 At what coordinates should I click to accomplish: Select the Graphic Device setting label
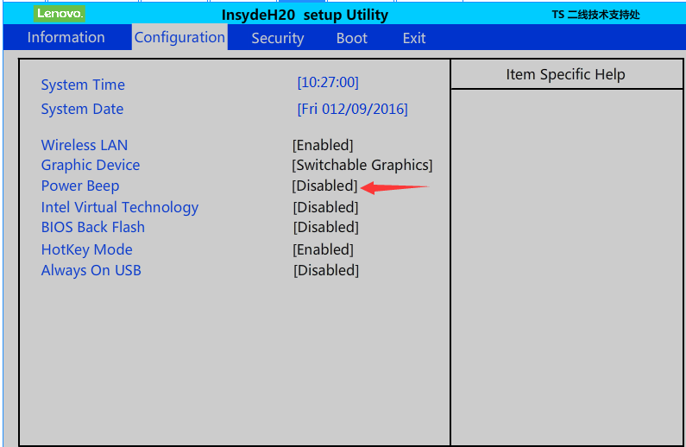pyautogui.click(x=91, y=165)
